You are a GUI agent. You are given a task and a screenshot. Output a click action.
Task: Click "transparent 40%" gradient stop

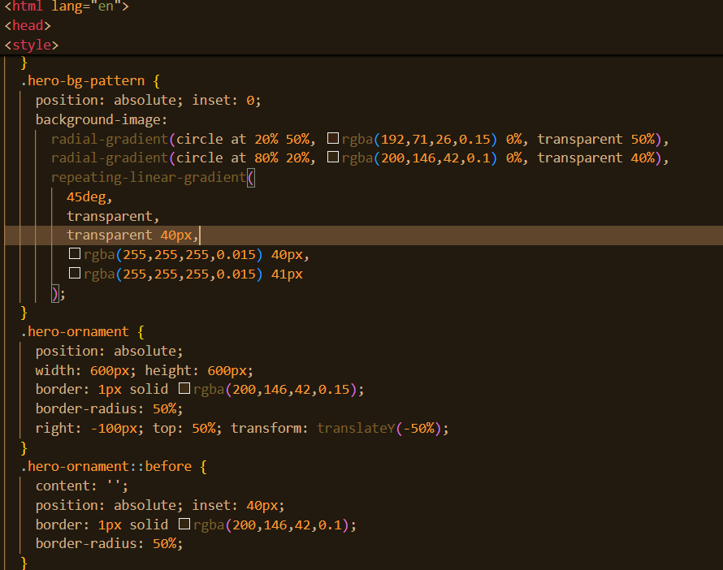click(596, 158)
